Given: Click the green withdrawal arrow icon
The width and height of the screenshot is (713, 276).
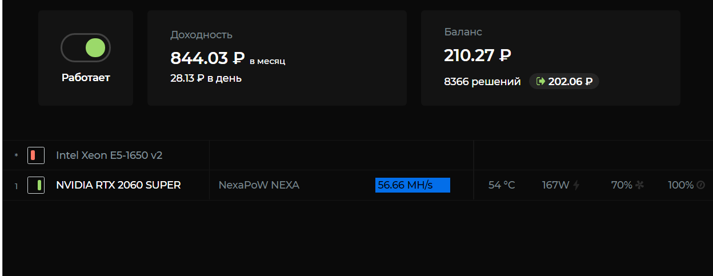Looking at the screenshot, I should point(540,82).
